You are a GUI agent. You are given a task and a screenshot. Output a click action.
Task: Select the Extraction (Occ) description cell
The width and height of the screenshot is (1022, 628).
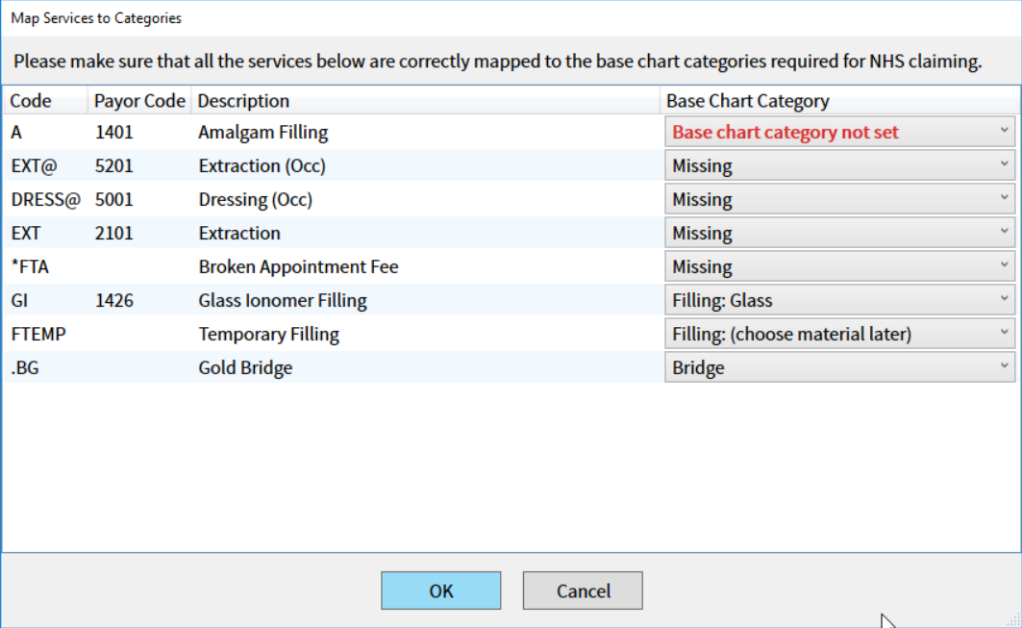[x=262, y=165]
